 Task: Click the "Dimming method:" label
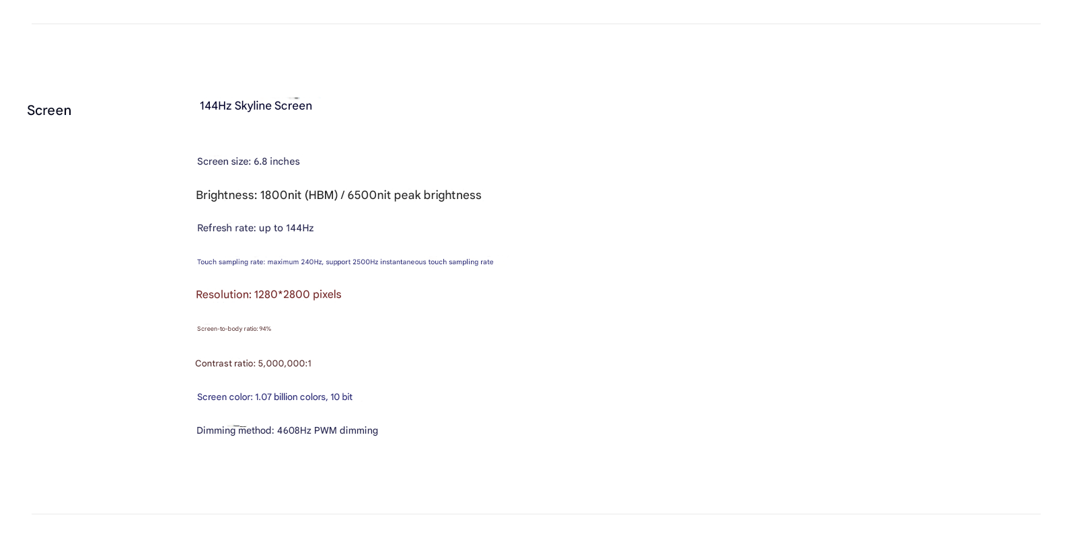pyautogui.click(x=235, y=431)
